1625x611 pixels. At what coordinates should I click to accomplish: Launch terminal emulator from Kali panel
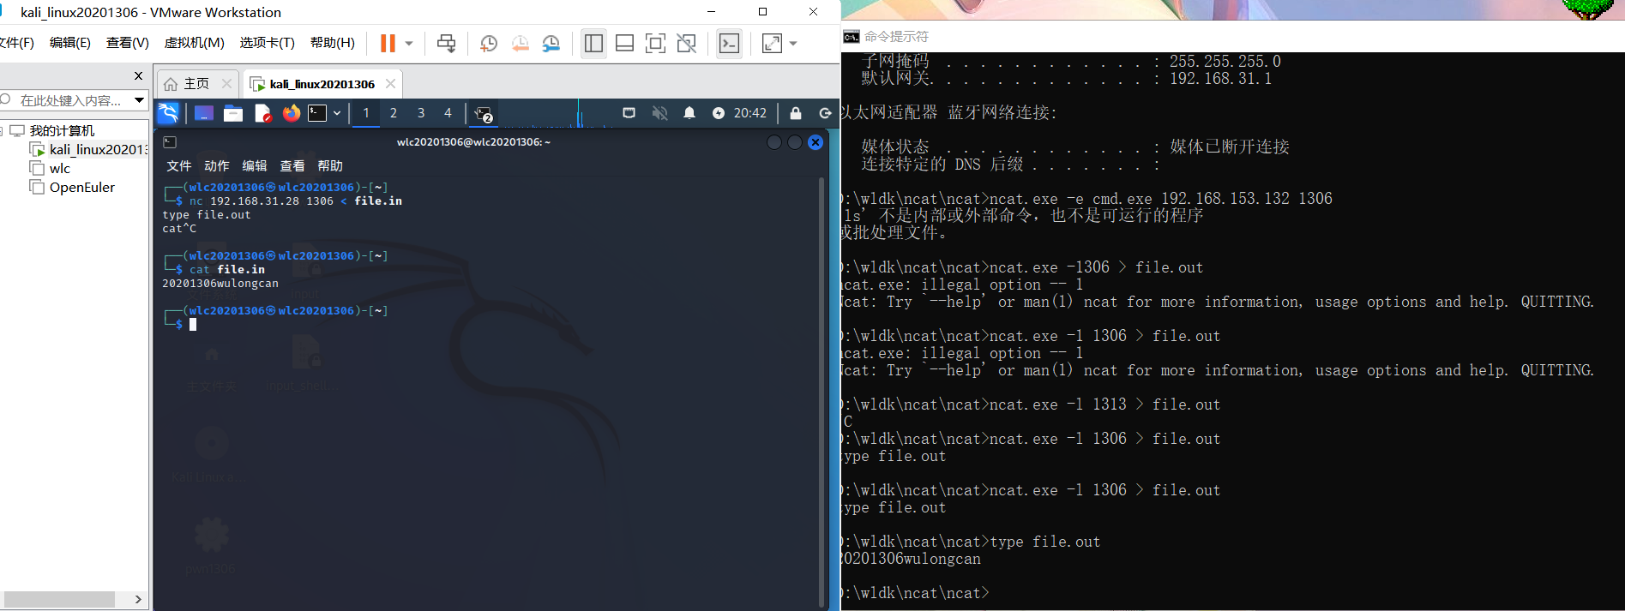[x=317, y=113]
